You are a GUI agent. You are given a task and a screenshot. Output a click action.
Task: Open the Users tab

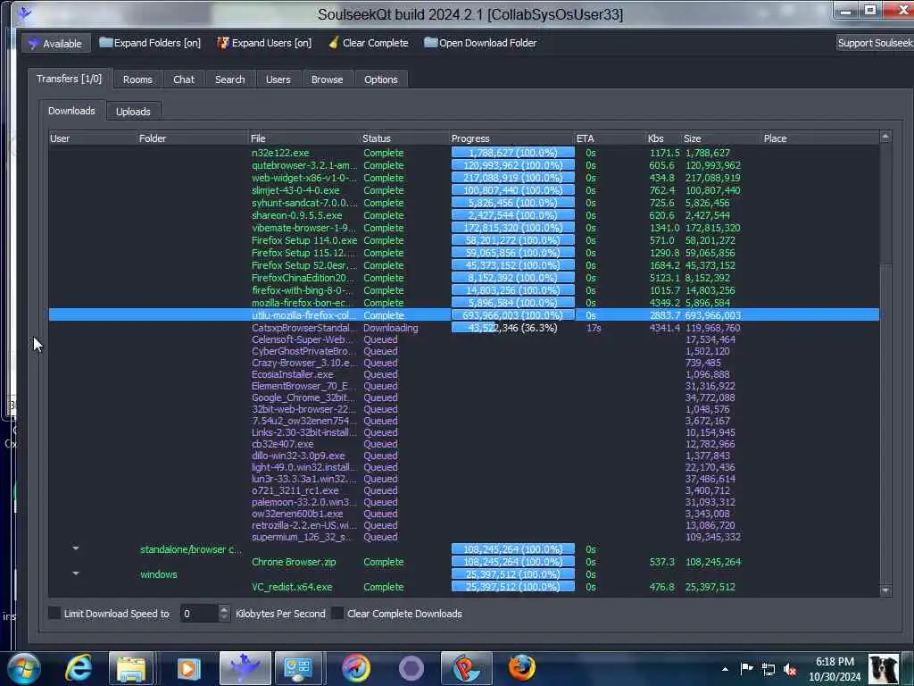278,79
